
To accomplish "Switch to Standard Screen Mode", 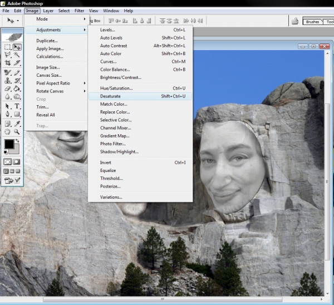I will click(x=6, y=171).
